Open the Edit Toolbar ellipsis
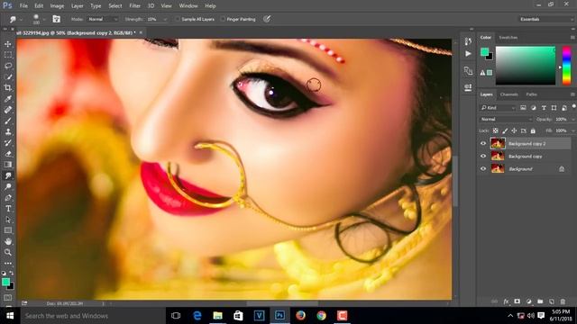This screenshot has width=577, height=324. (8, 264)
